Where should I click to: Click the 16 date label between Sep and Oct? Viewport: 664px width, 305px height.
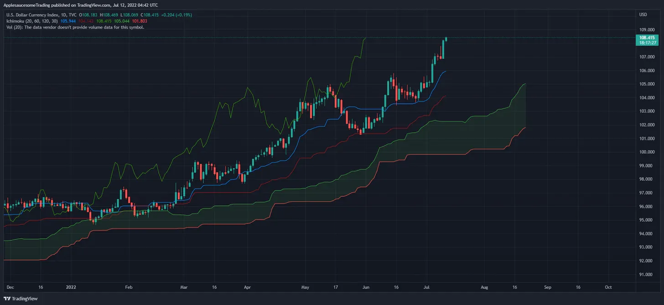(578, 288)
